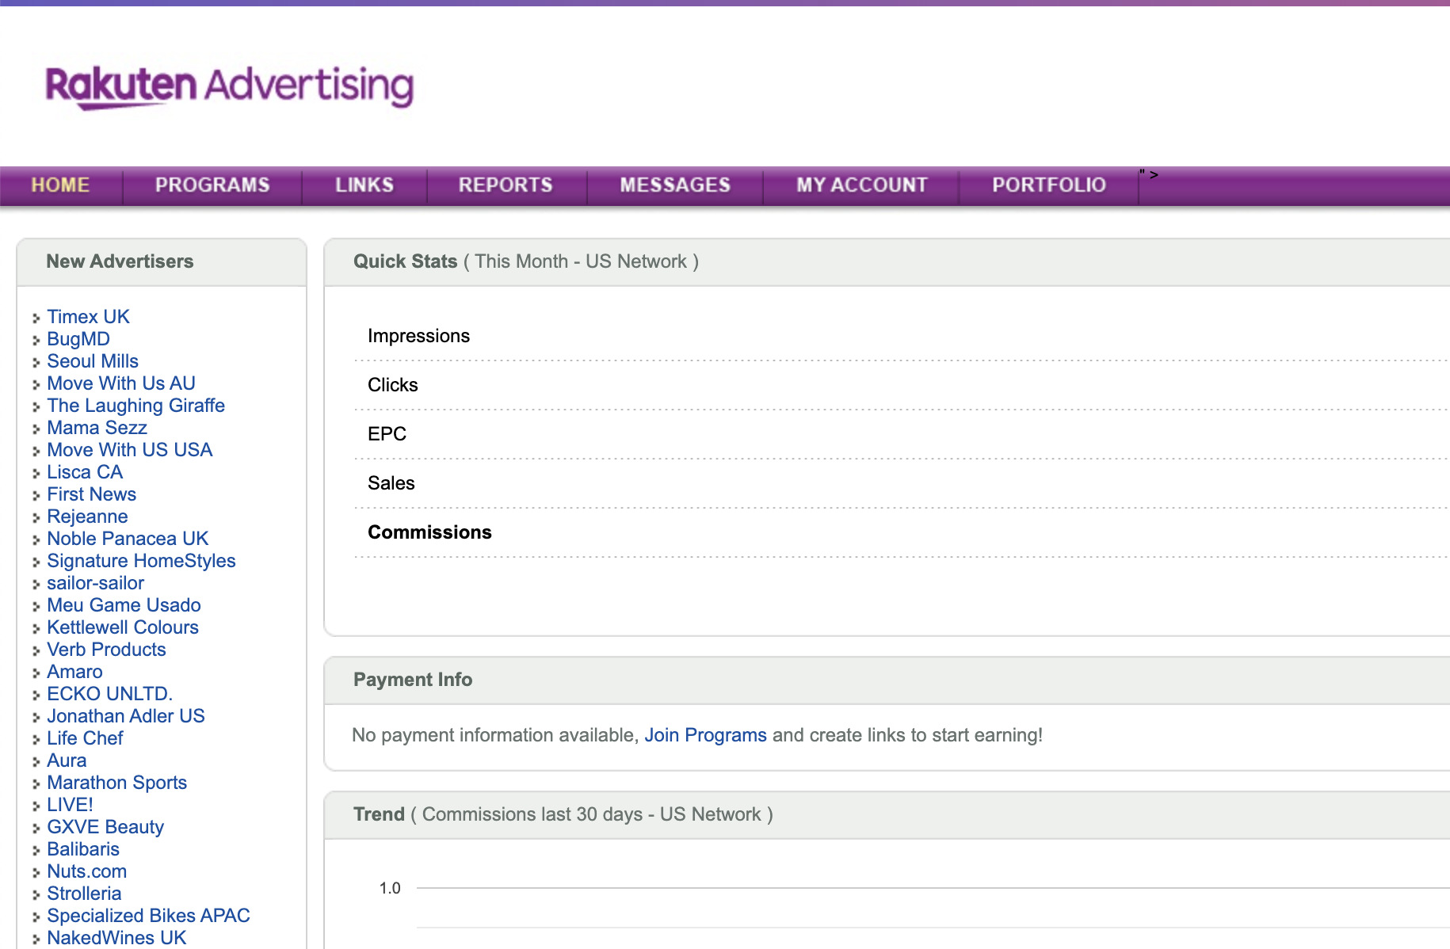Open GXVE Beauty link

pyautogui.click(x=105, y=827)
